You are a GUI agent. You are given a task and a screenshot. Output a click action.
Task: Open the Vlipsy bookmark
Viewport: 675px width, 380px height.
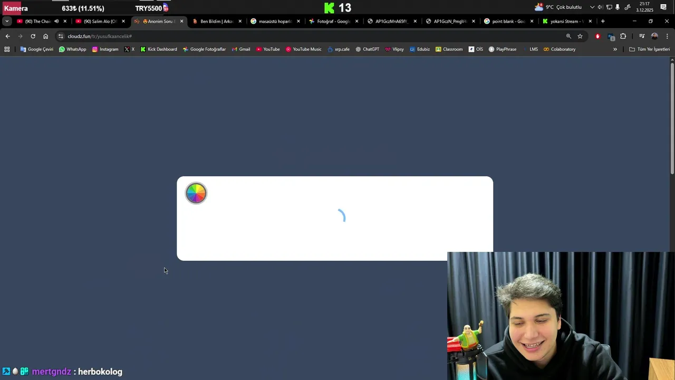click(394, 49)
